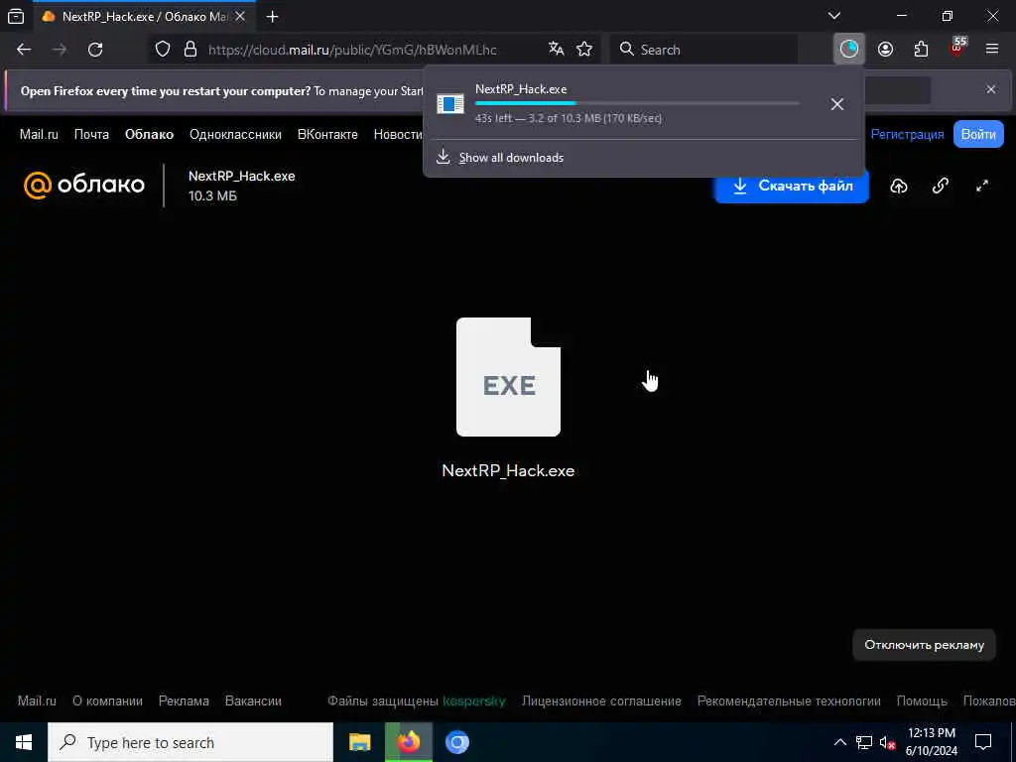Click Show all downloads
Screen dimensions: 1016x762
(511, 158)
